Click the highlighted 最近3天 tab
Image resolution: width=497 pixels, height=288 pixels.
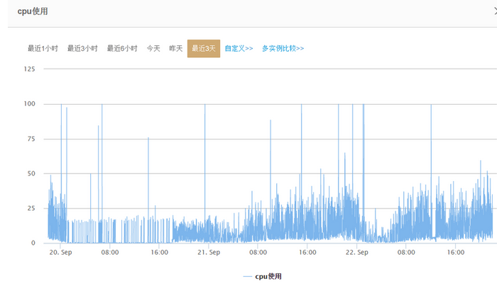[204, 48]
